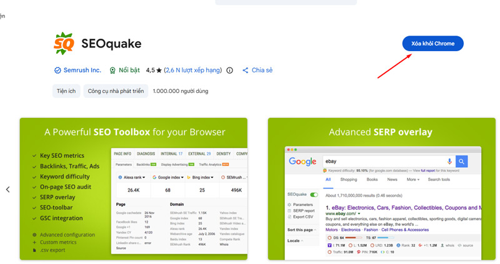Screen dimensions: 500x264
Task: Click the Chia sẻ share text
Action: coord(262,70)
